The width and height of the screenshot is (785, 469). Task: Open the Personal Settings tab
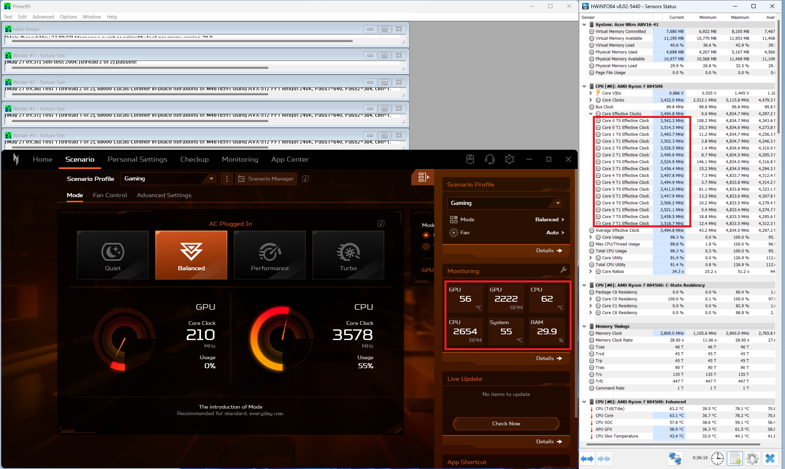[x=137, y=159]
